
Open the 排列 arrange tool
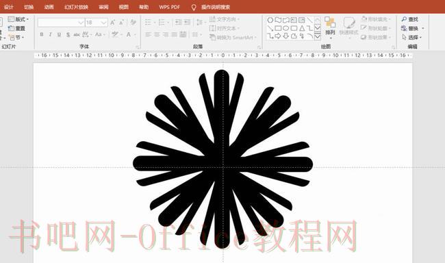click(x=330, y=27)
